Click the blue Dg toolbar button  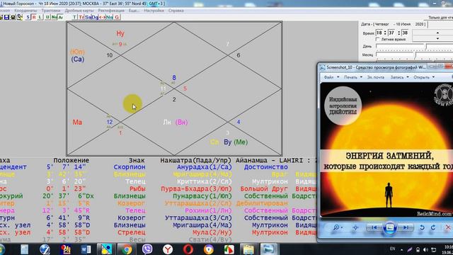click(x=95, y=17)
